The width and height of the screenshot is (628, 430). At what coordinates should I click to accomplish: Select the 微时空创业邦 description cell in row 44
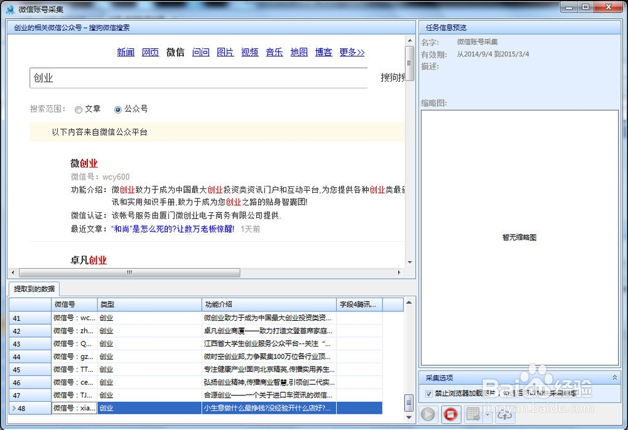(x=269, y=357)
